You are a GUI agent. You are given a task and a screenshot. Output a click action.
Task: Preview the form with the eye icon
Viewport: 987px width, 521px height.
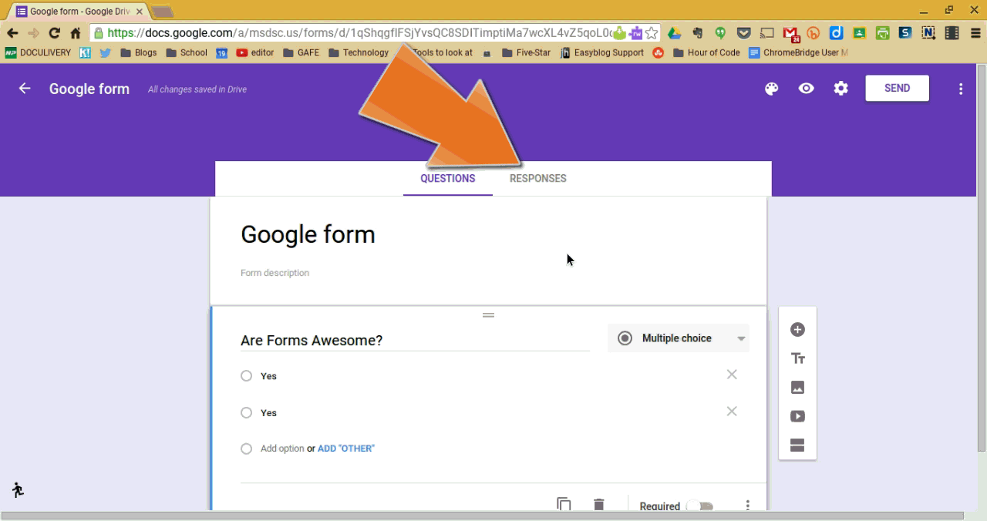pos(806,88)
